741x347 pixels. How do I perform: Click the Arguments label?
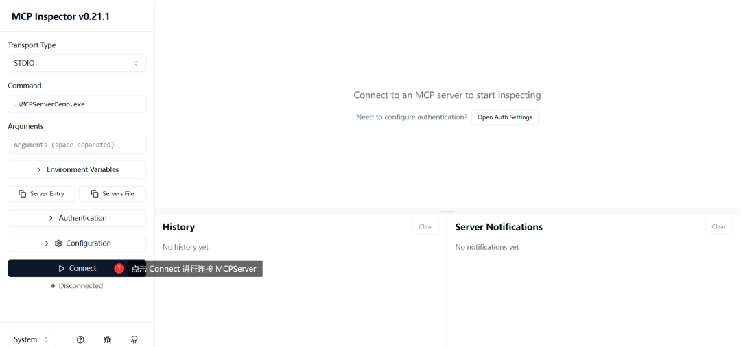pos(25,126)
